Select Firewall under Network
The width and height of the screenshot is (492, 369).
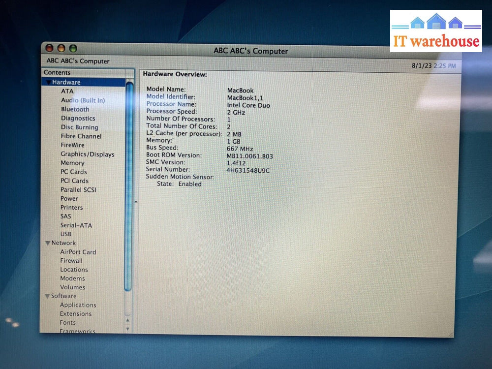pos(71,261)
